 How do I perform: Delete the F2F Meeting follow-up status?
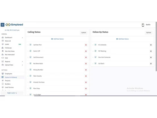coord(151,51)
